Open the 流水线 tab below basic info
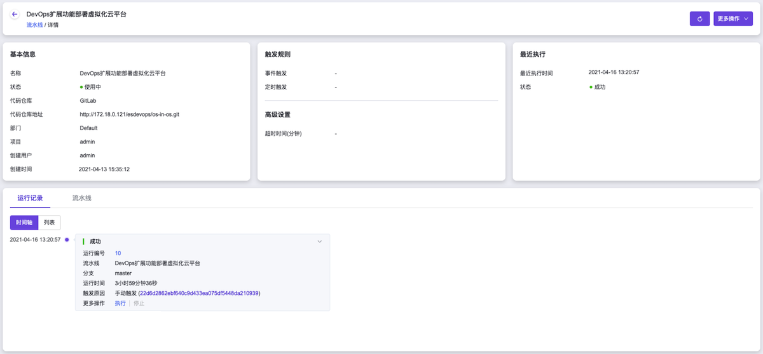Viewport: 763px width, 354px height. click(81, 198)
